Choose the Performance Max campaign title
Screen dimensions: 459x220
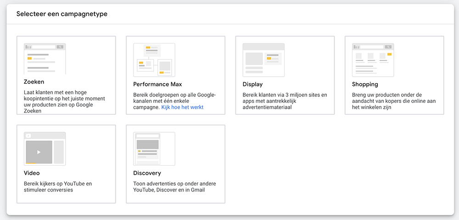point(157,85)
